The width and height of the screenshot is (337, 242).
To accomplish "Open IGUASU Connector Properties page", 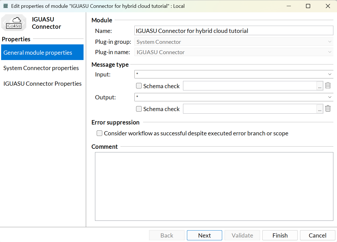I will click(42, 83).
